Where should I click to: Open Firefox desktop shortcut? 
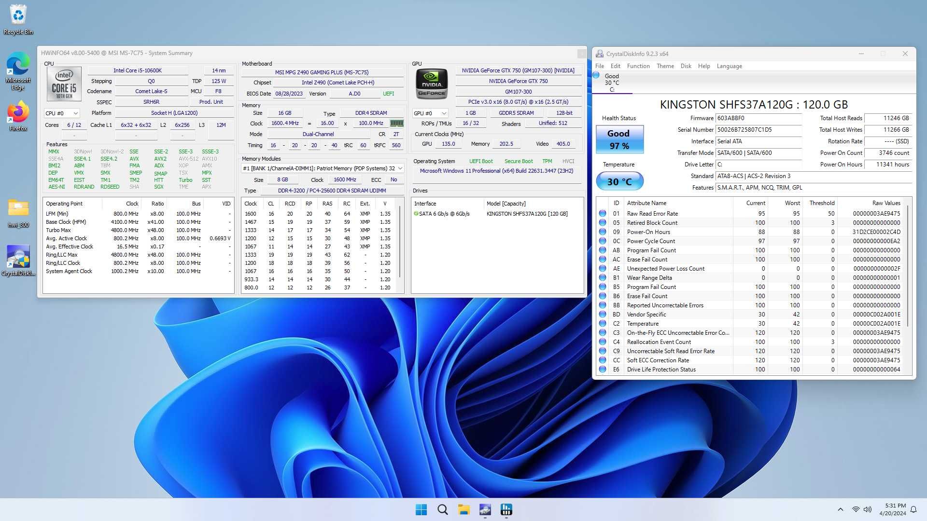18,116
